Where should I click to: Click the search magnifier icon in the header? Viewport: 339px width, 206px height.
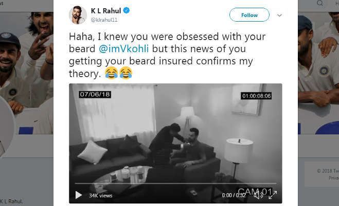tap(320, 3)
